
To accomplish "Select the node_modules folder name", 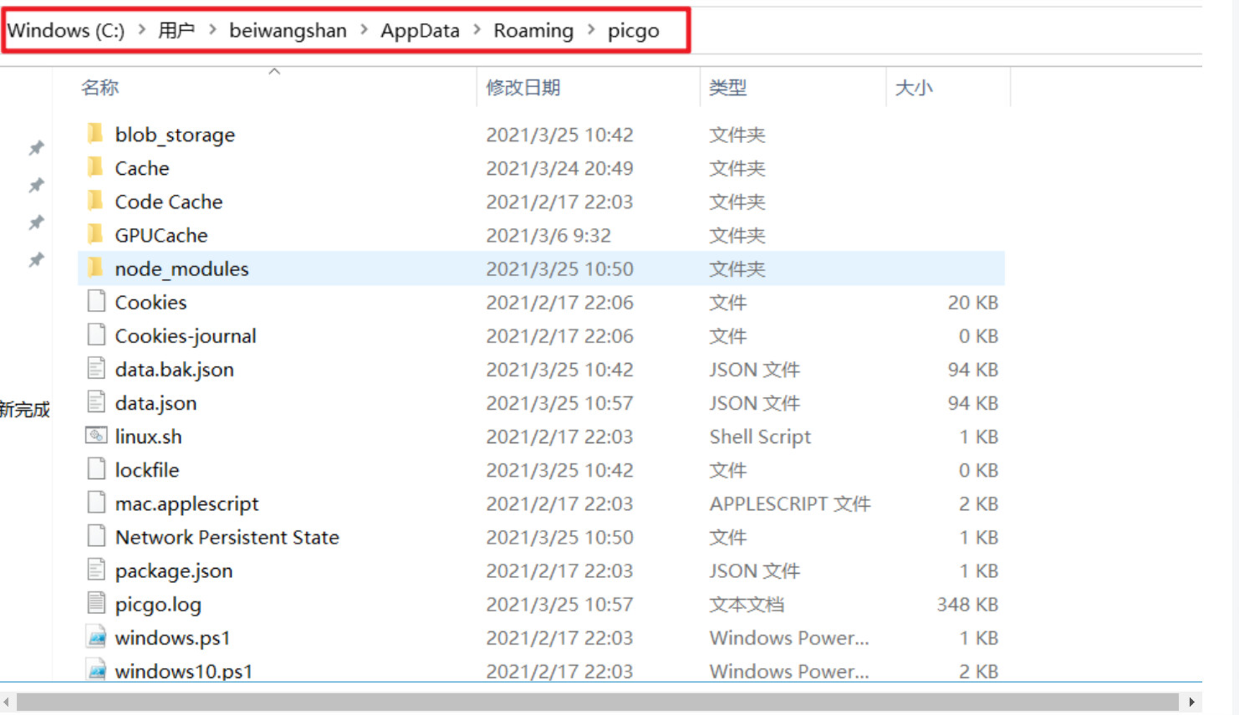I will (182, 269).
